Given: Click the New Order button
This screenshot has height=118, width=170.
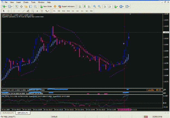Looking at the screenshot, I should tap(46, 7).
